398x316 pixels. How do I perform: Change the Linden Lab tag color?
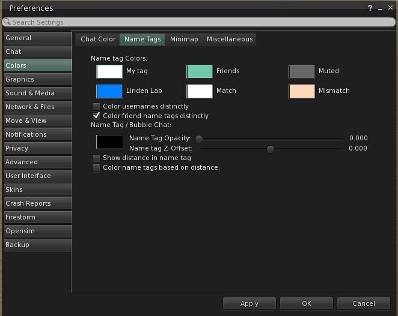pyautogui.click(x=109, y=91)
